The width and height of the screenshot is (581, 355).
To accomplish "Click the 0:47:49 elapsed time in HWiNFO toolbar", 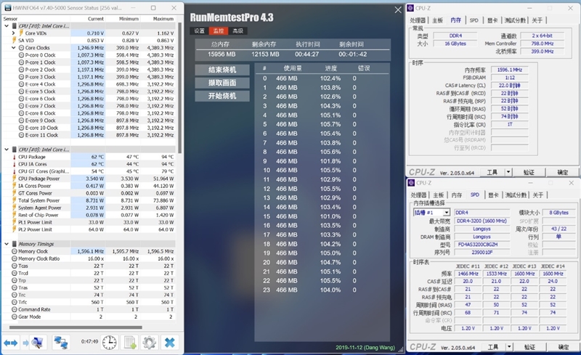I will (89, 341).
